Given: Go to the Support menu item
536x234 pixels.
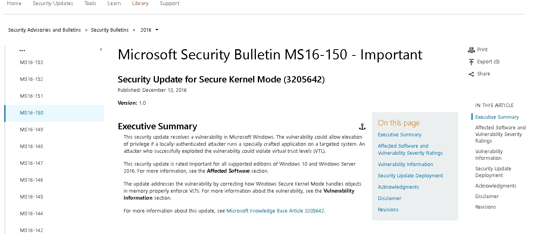Looking at the screenshot, I should point(169,4).
